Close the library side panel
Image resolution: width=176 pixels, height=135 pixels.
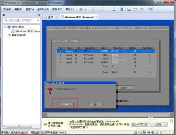(x=39, y=15)
